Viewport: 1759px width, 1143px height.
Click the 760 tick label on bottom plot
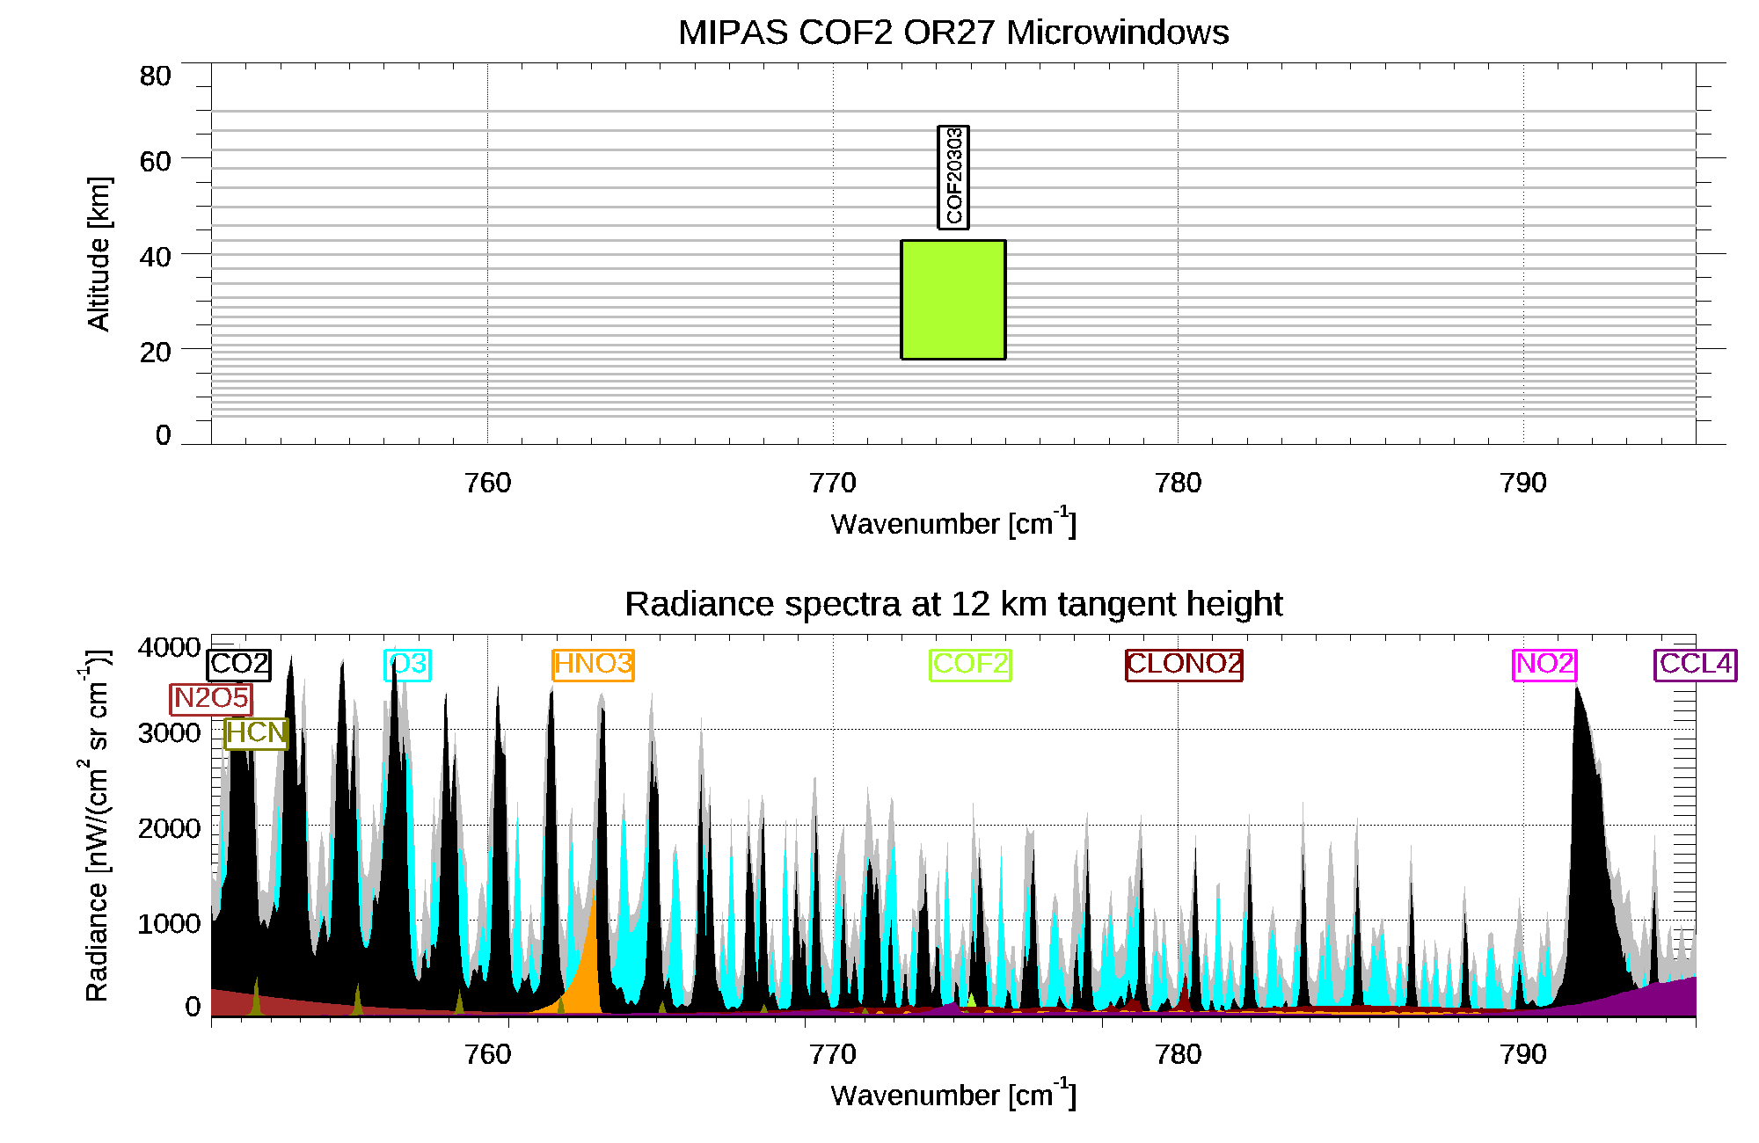pos(487,1054)
